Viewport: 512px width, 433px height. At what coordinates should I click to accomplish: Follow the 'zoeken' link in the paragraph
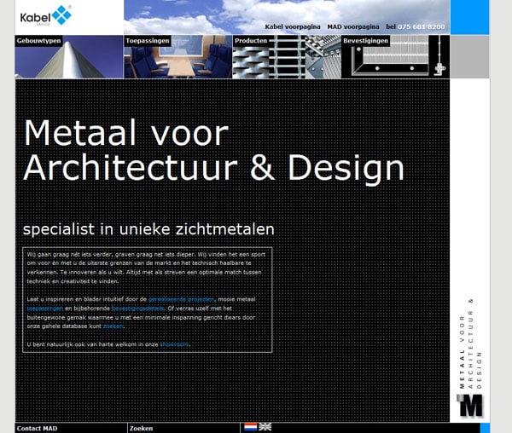[x=113, y=326]
